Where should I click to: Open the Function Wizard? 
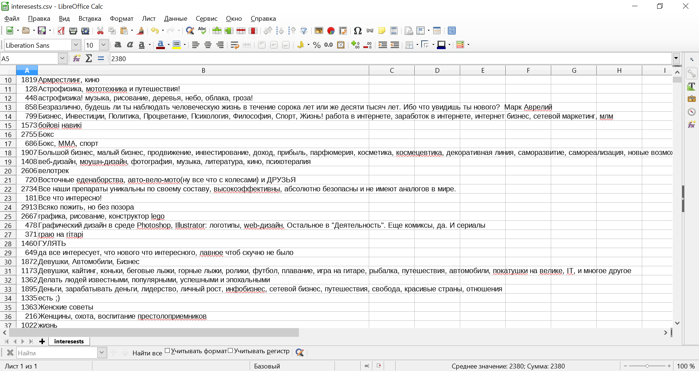(76, 58)
